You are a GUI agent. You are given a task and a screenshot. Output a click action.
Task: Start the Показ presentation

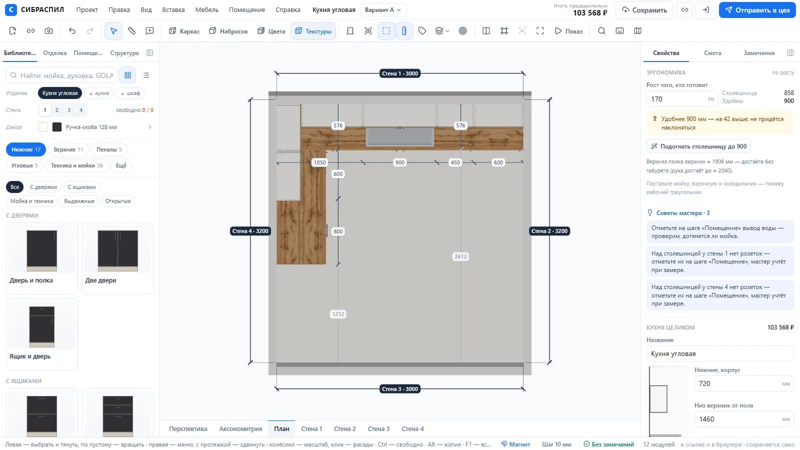pos(568,31)
